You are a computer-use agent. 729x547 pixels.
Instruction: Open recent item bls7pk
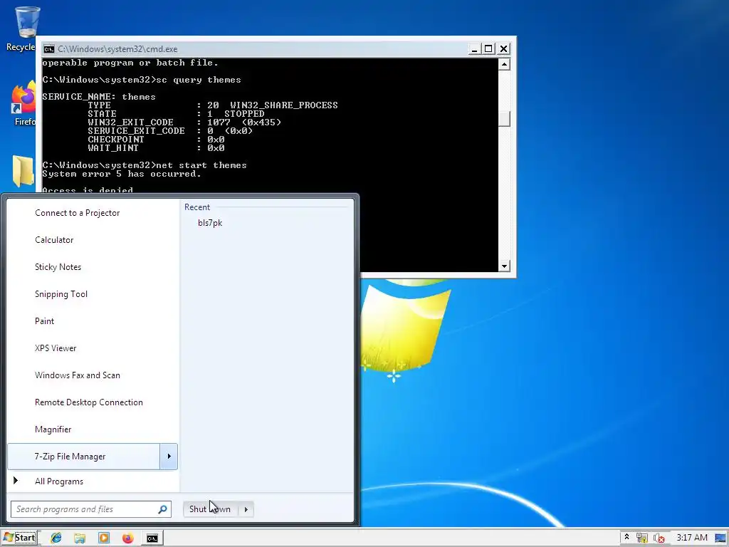(x=210, y=223)
